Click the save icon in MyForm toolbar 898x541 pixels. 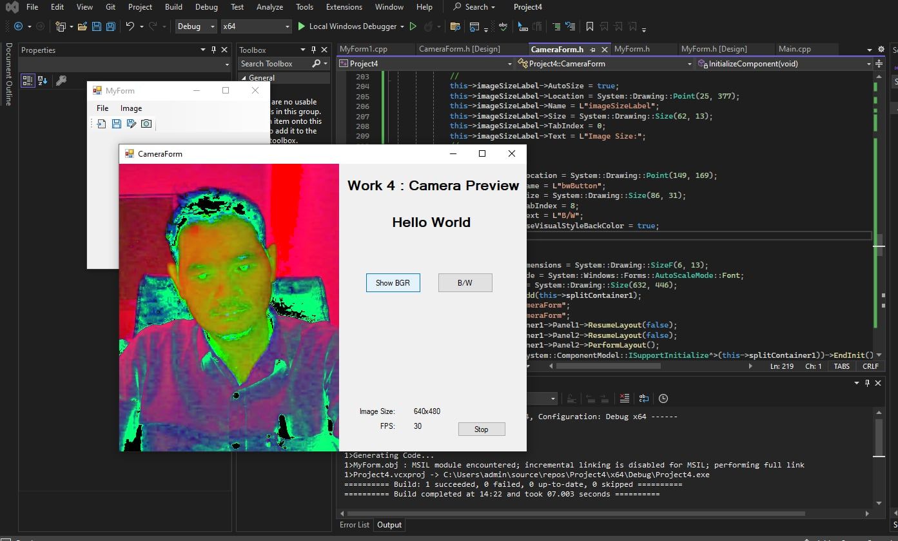[x=117, y=124]
